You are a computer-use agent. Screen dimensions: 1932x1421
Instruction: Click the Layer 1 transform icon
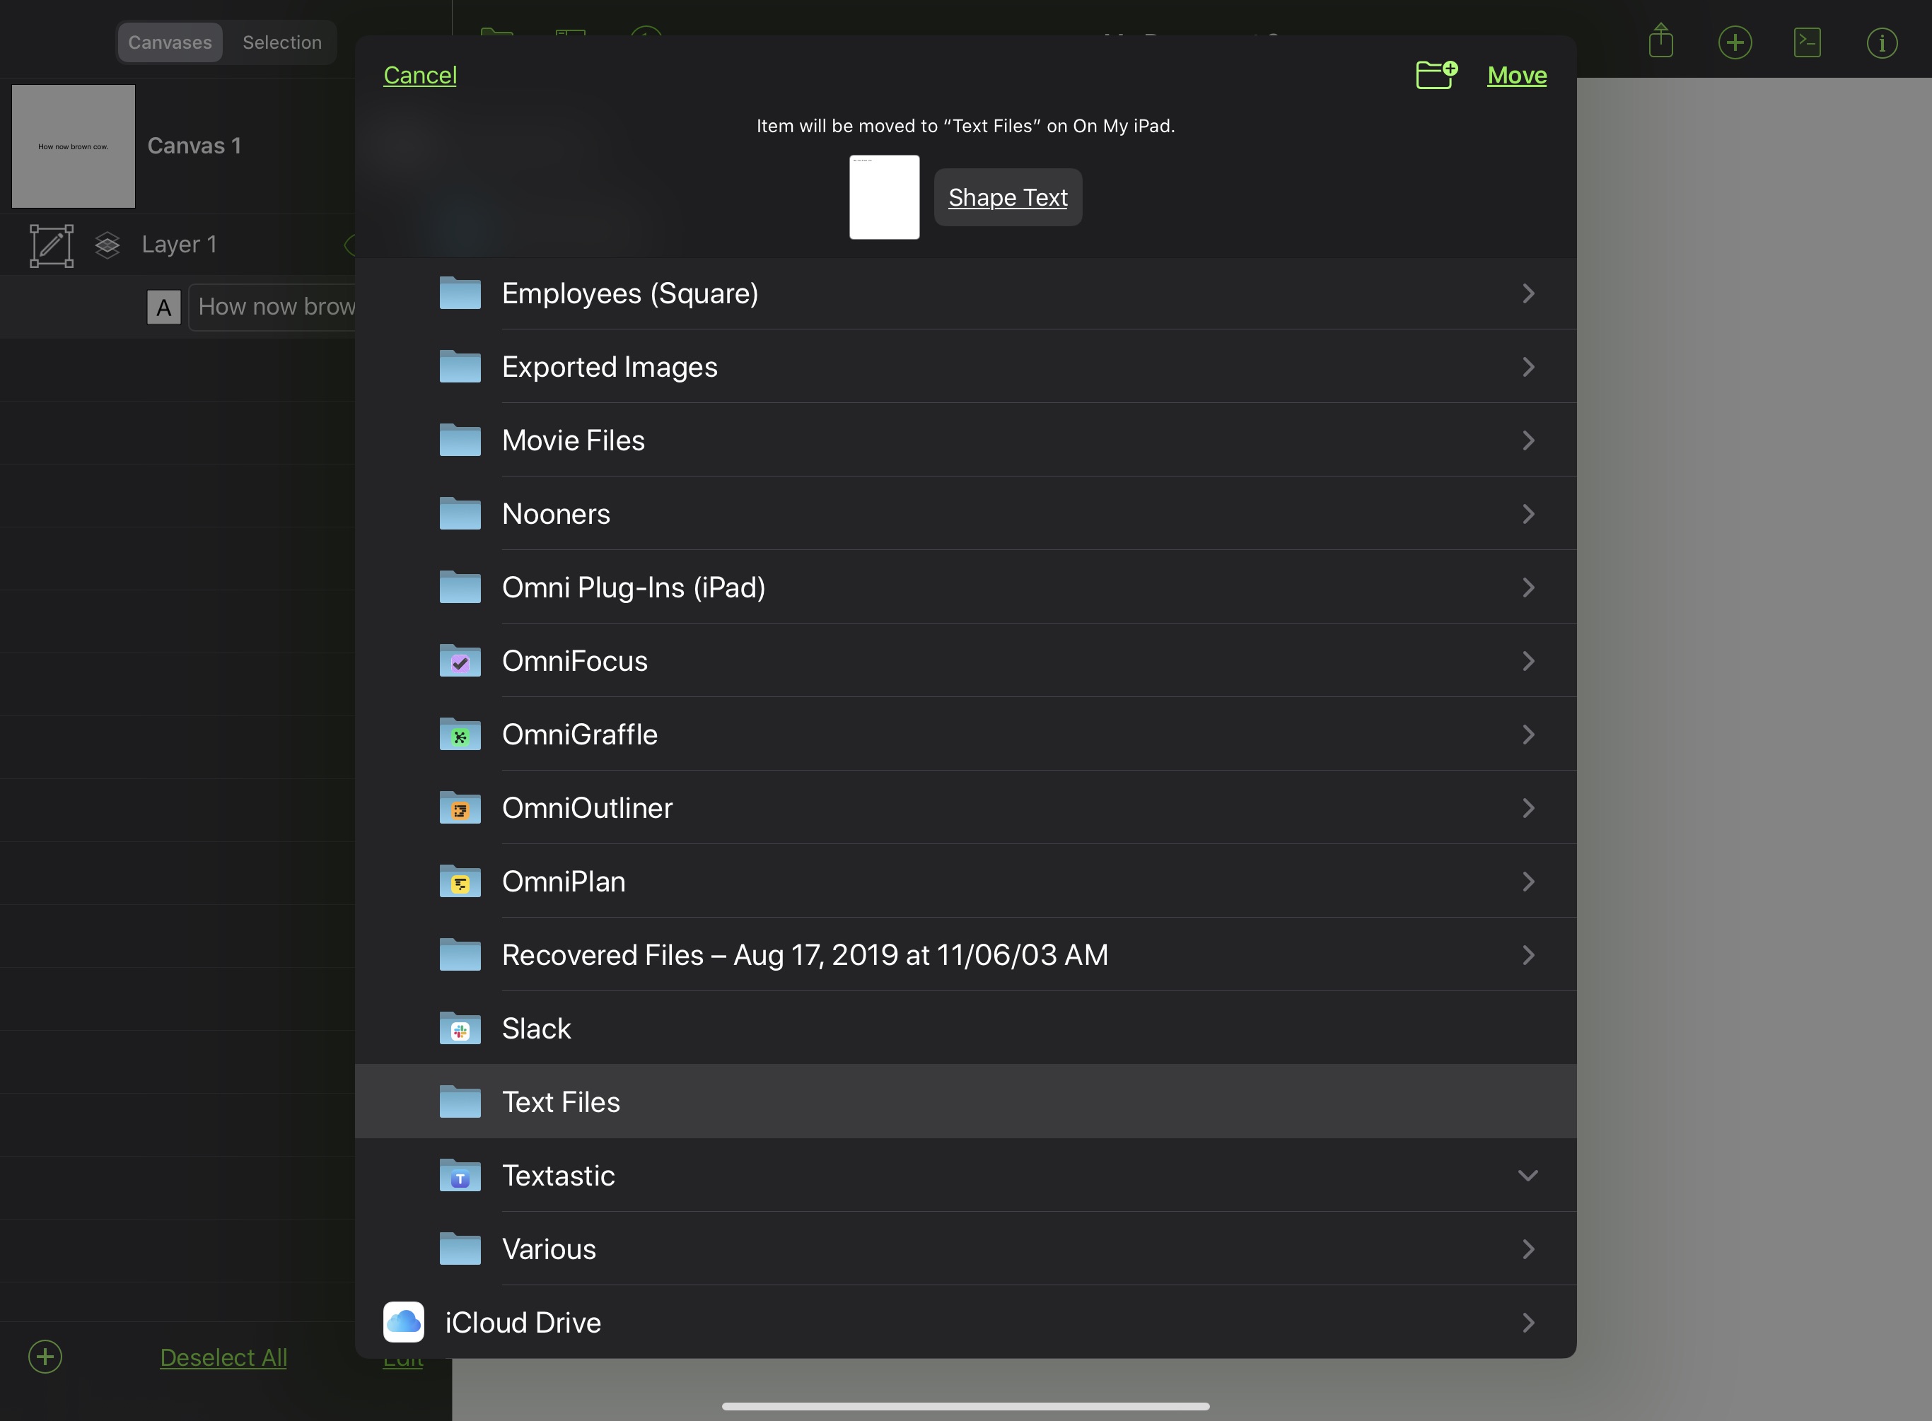coord(51,242)
